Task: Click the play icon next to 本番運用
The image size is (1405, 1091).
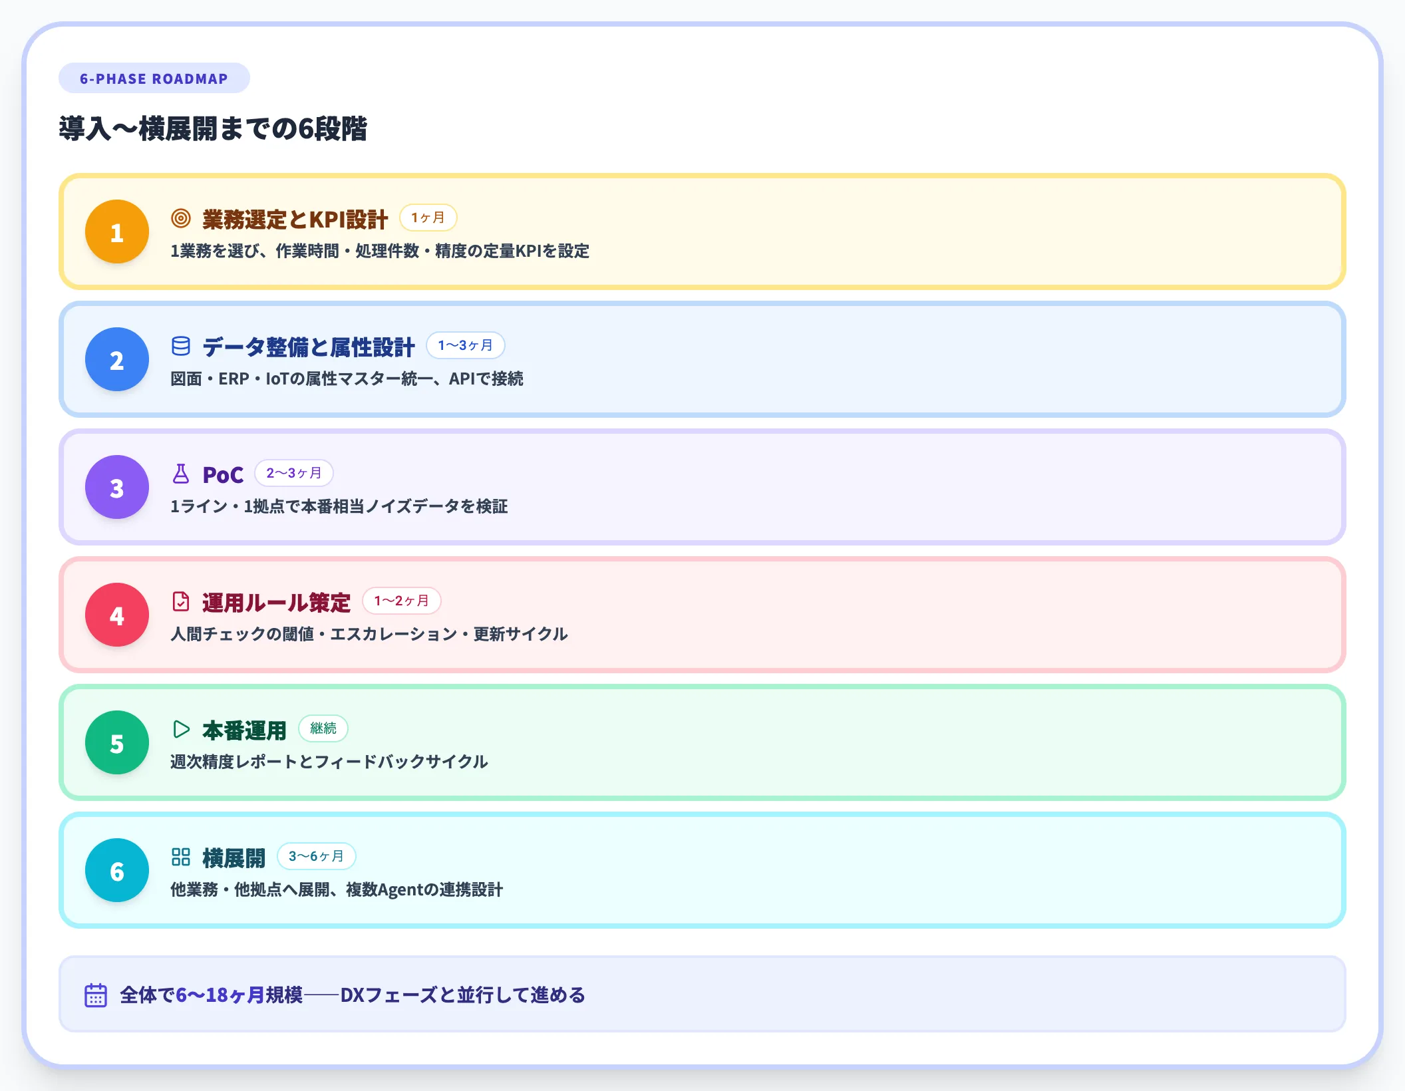Action: (180, 728)
